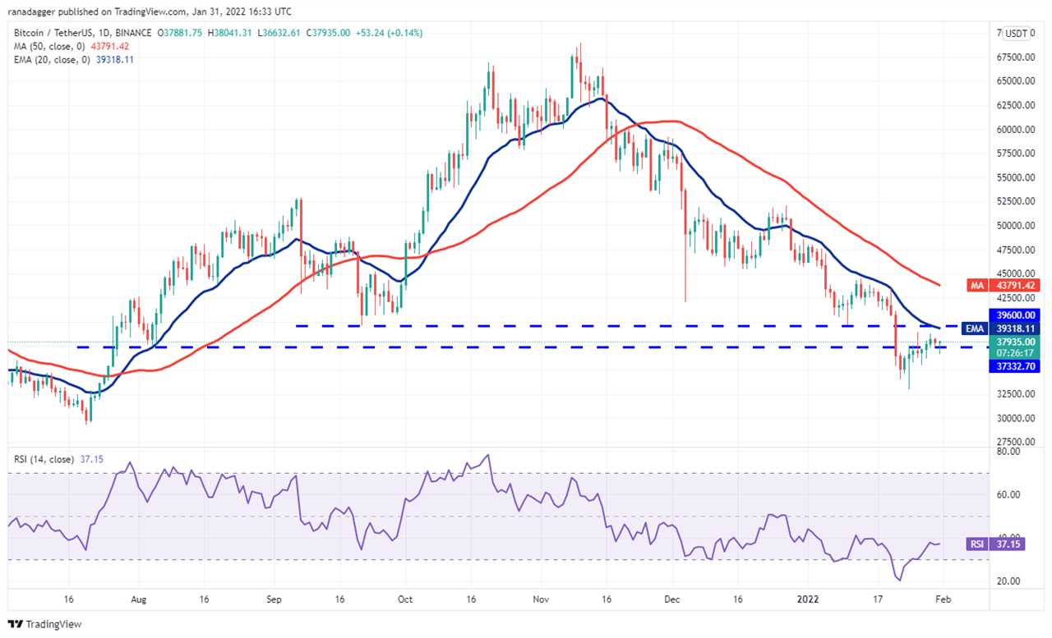Image resolution: width=1052 pixels, height=638 pixels.
Task: Select the EMA (20, close, 0) indicator legend
Action: coord(73,60)
